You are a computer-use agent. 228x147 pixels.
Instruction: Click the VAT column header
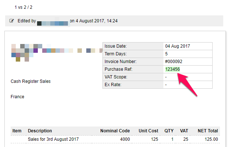pyautogui.click(x=184, y=131)
